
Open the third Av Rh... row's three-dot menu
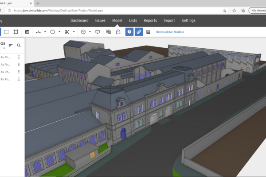pos(19,72)
